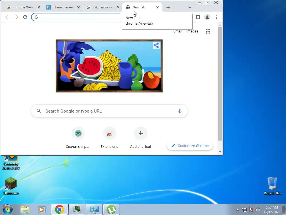Close the E2Guardian tab
286x215 pixels.
click(x=118, y=7)
